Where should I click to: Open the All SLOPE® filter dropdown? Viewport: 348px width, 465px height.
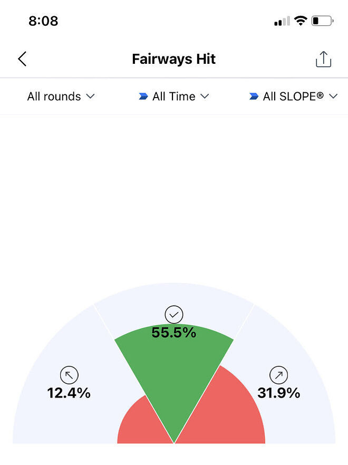[x=293, y=96]
